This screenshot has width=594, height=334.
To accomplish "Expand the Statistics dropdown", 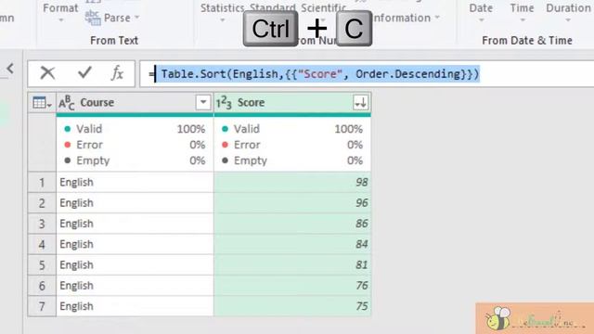I will 223,12.
